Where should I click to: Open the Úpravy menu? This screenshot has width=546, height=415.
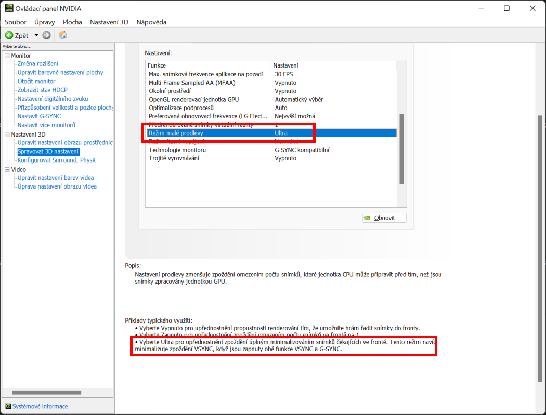click(x=45, y=22)
